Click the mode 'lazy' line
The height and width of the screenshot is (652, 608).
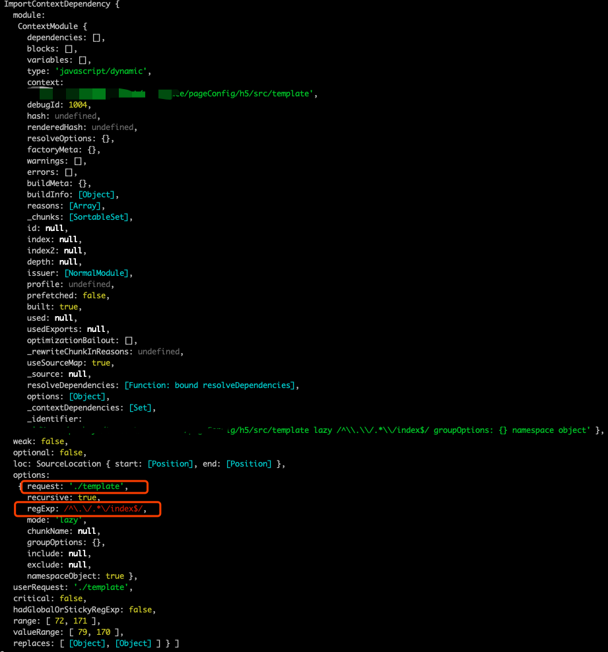(57, 520)
